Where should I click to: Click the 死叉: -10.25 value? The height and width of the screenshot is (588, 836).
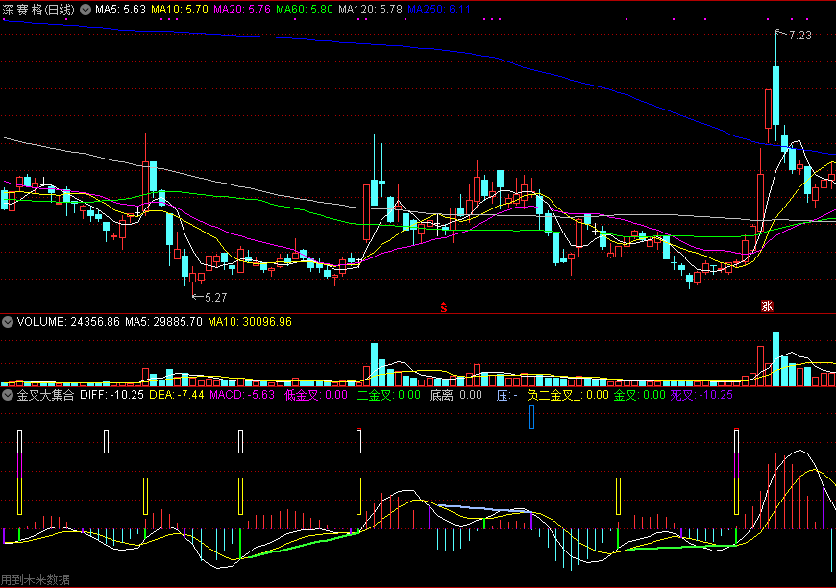(701, 395)
